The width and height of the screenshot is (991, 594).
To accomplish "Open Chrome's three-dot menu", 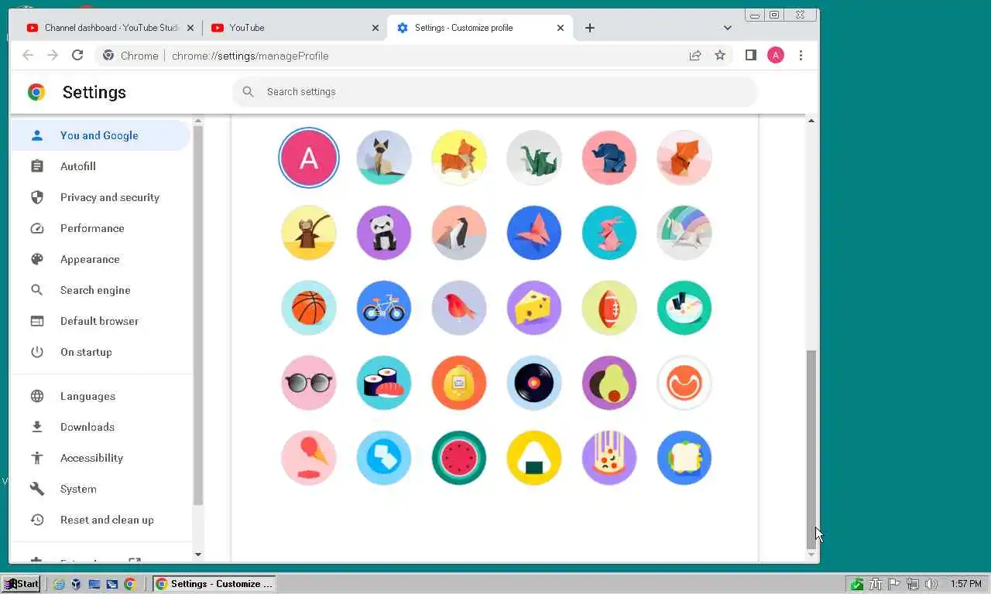I will (801, 55).
